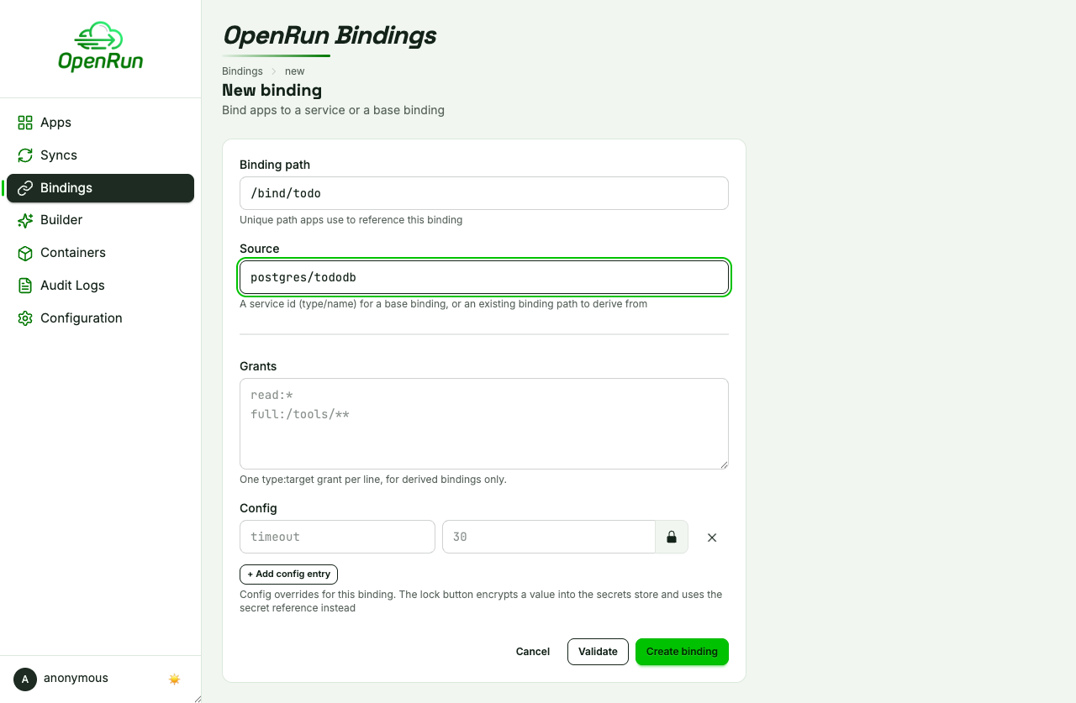Click the 'new' breadcrumb item

coord(294,71)
